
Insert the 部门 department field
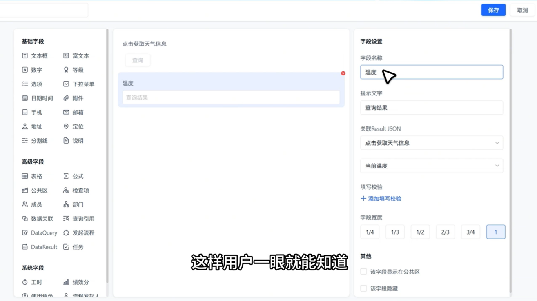click(74, 204)
